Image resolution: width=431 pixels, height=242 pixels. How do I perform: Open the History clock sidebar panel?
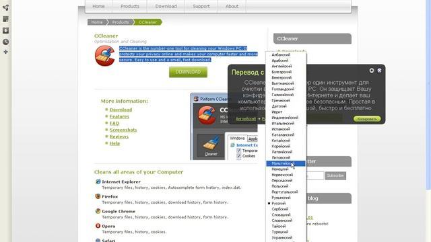pyautogui.click(x=5, y=42)
